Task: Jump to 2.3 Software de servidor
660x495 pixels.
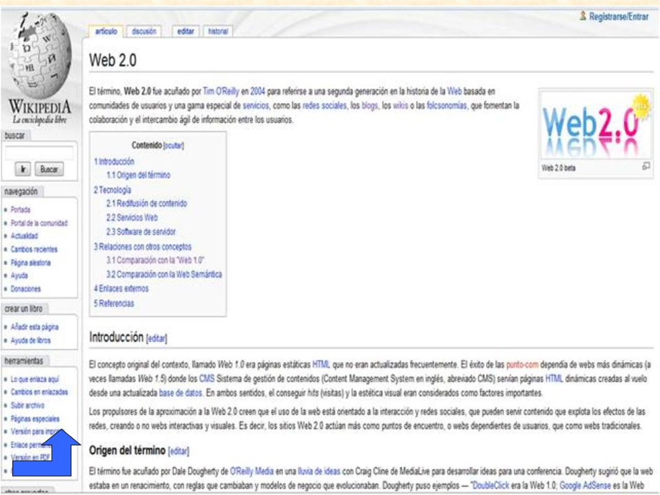Action: tap(141, 231)
